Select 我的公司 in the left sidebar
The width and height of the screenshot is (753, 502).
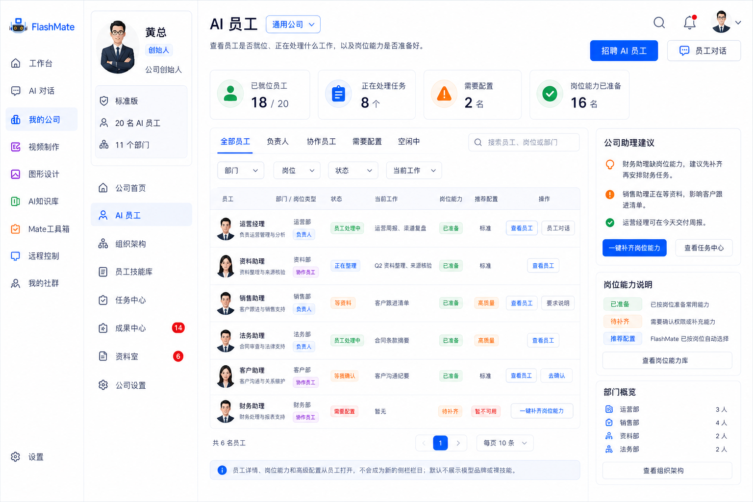point(41,120)
